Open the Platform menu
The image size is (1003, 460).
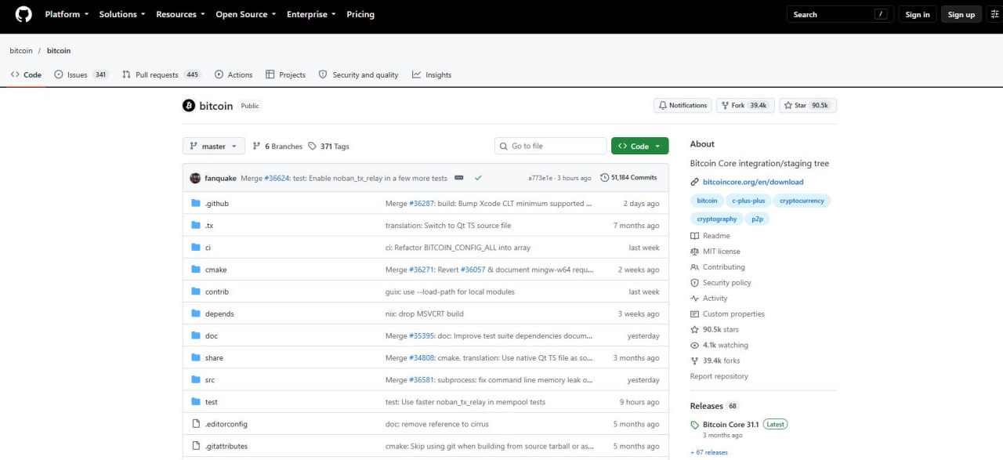point(67,14)
